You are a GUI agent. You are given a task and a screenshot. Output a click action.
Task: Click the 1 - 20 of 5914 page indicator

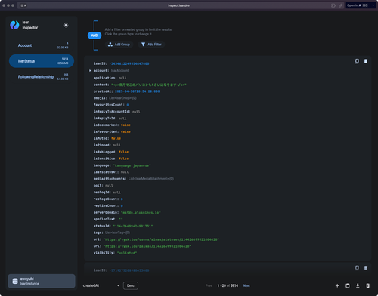(228, 285)
